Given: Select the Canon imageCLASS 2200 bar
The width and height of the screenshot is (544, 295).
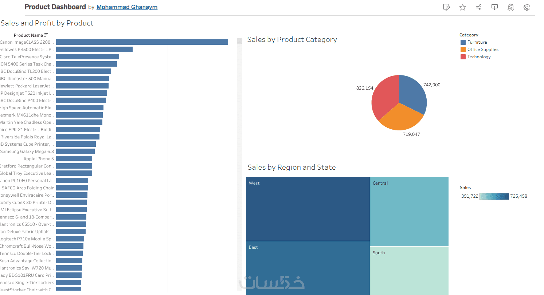Looking at the screenshot, I should pyautogui.click(x=142, y=42).
